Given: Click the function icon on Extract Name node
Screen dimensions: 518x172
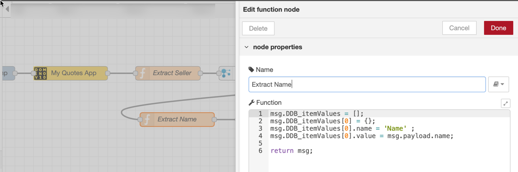Looking at the screenshot, I should tap(147, 119).
